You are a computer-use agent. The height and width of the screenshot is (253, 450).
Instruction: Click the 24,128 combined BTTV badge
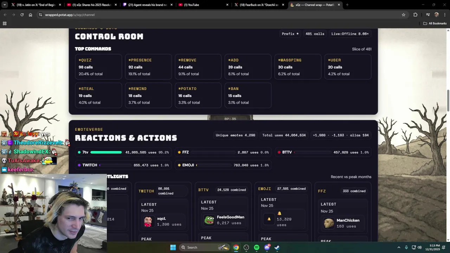click(x=231, y=190)
